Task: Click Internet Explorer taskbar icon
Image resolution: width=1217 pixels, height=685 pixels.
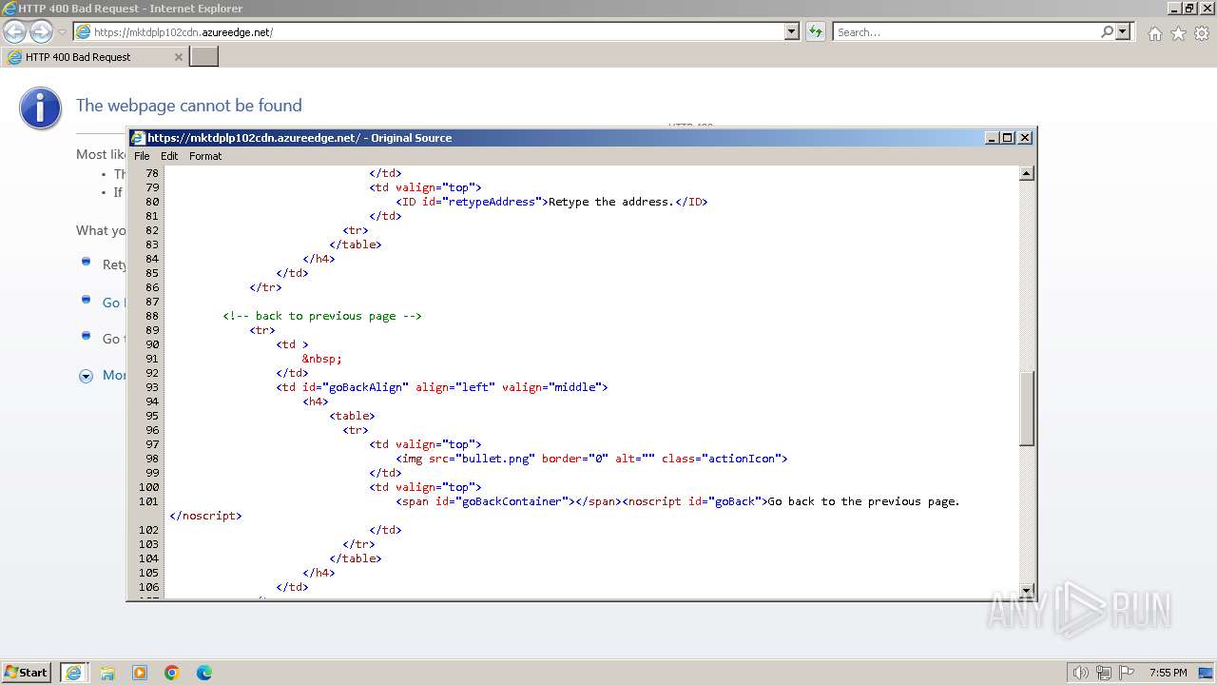Action: 74,673
